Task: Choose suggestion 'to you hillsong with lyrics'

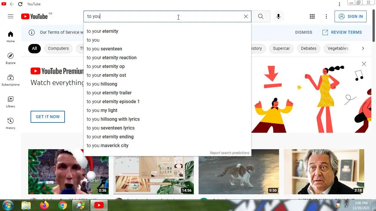Action: [167, 119]
